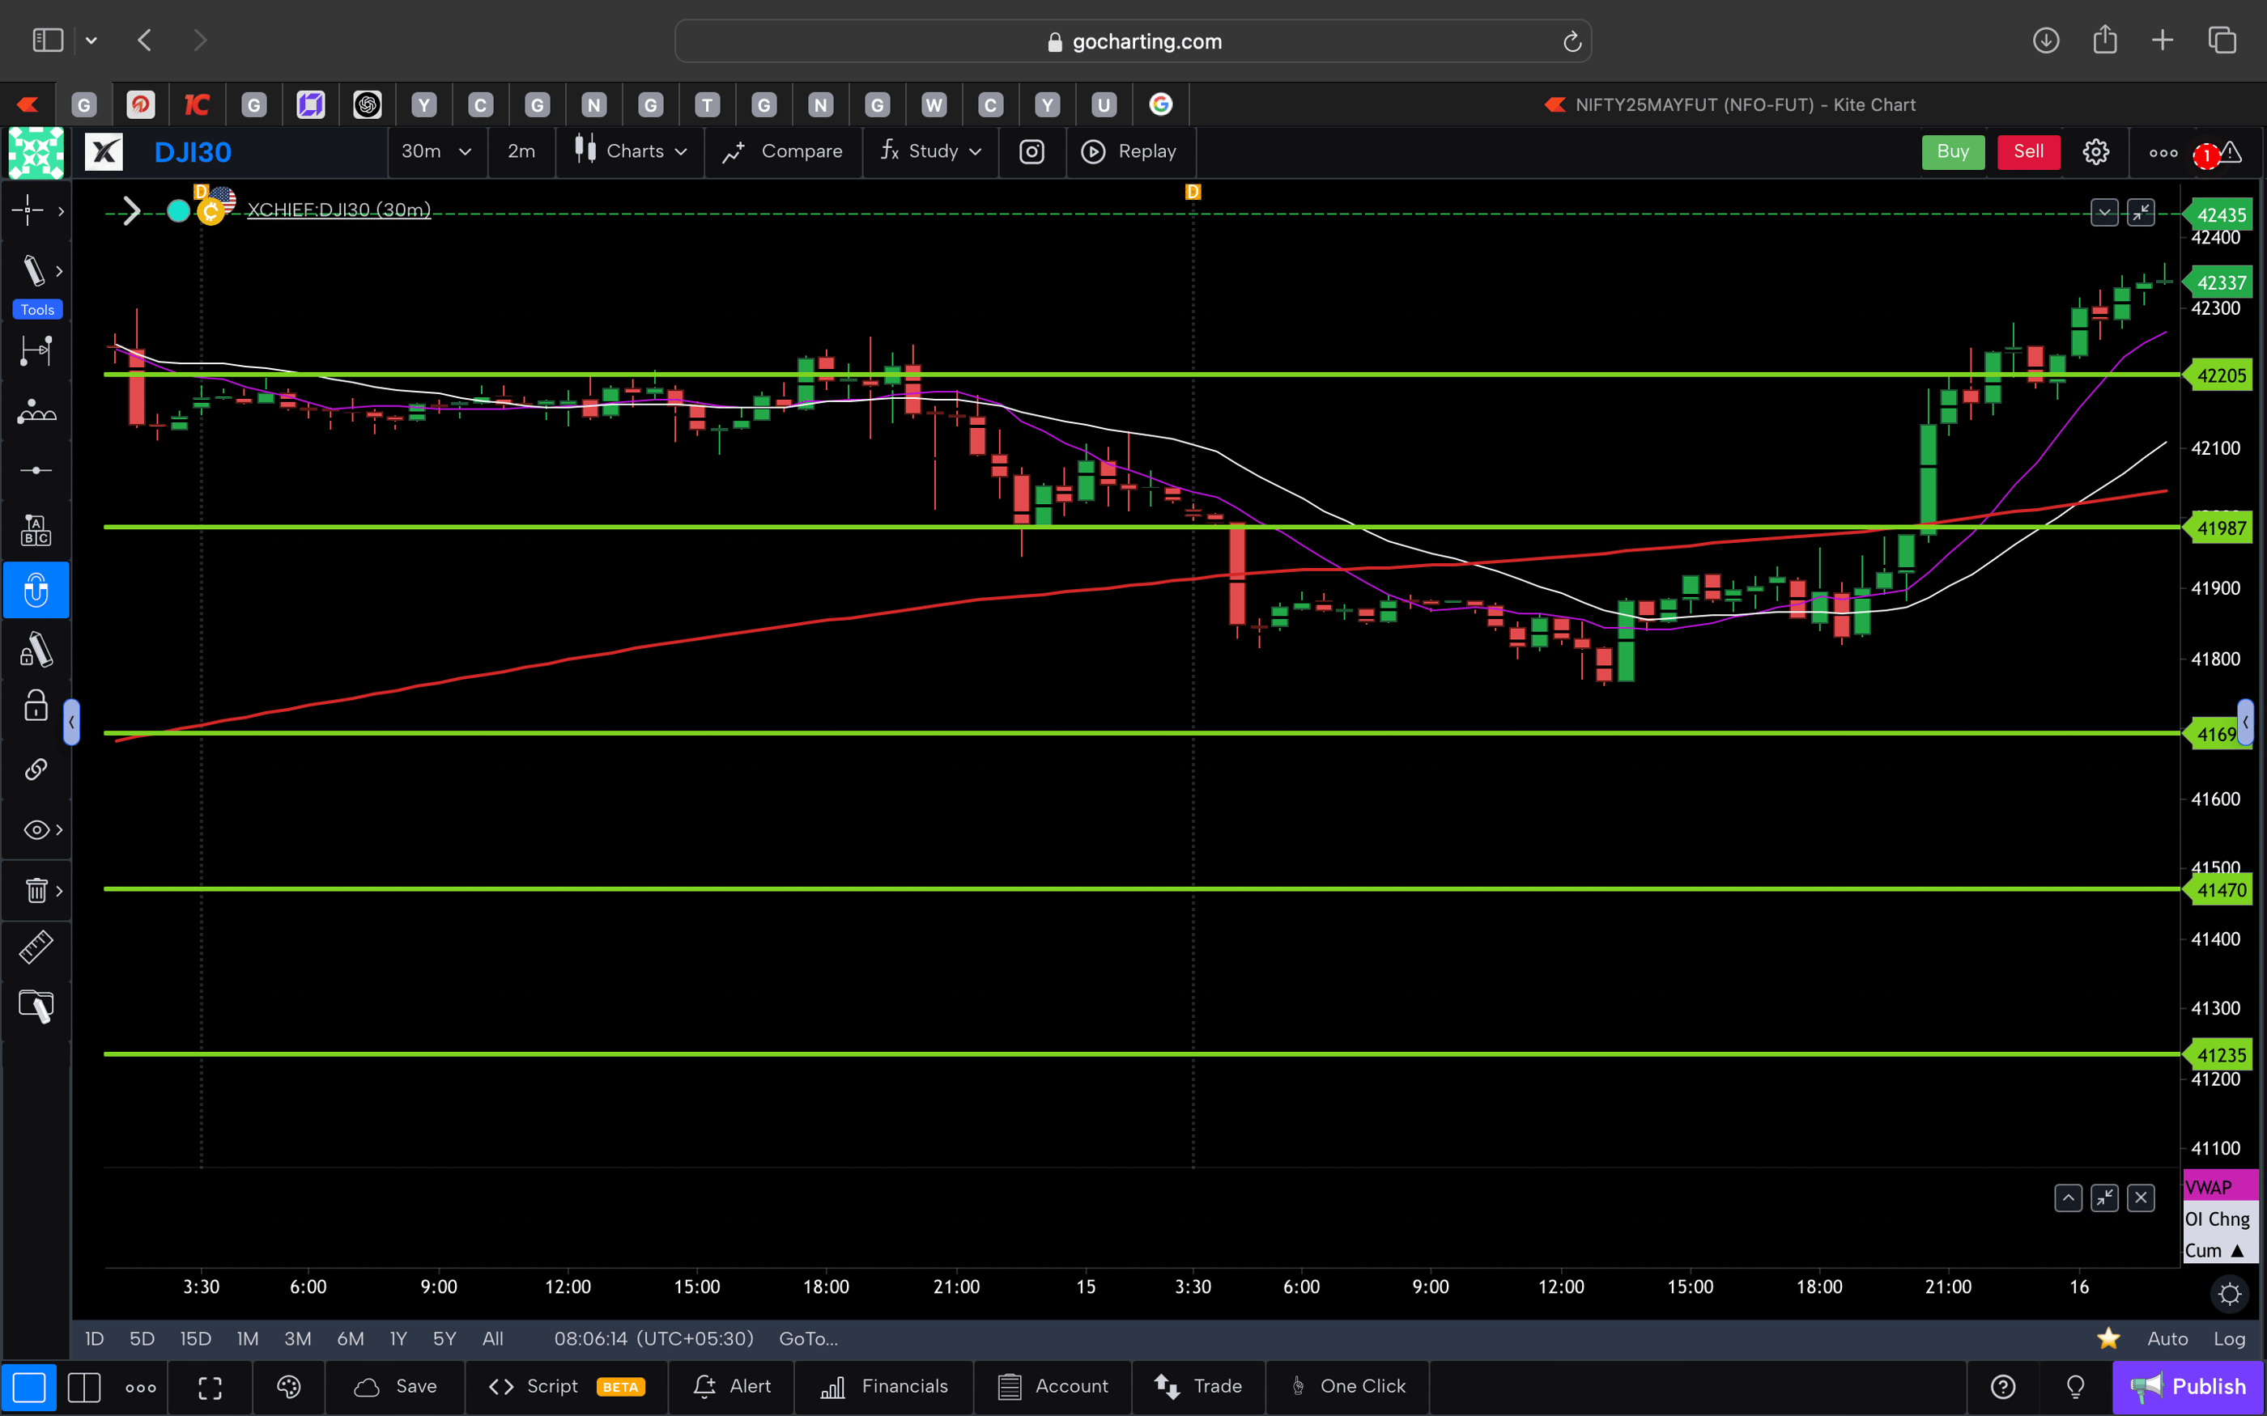This screenshot has width=2267, height=1416.
Task: Expand the Study indicator dropdown
Action: (x=930, y=151)
